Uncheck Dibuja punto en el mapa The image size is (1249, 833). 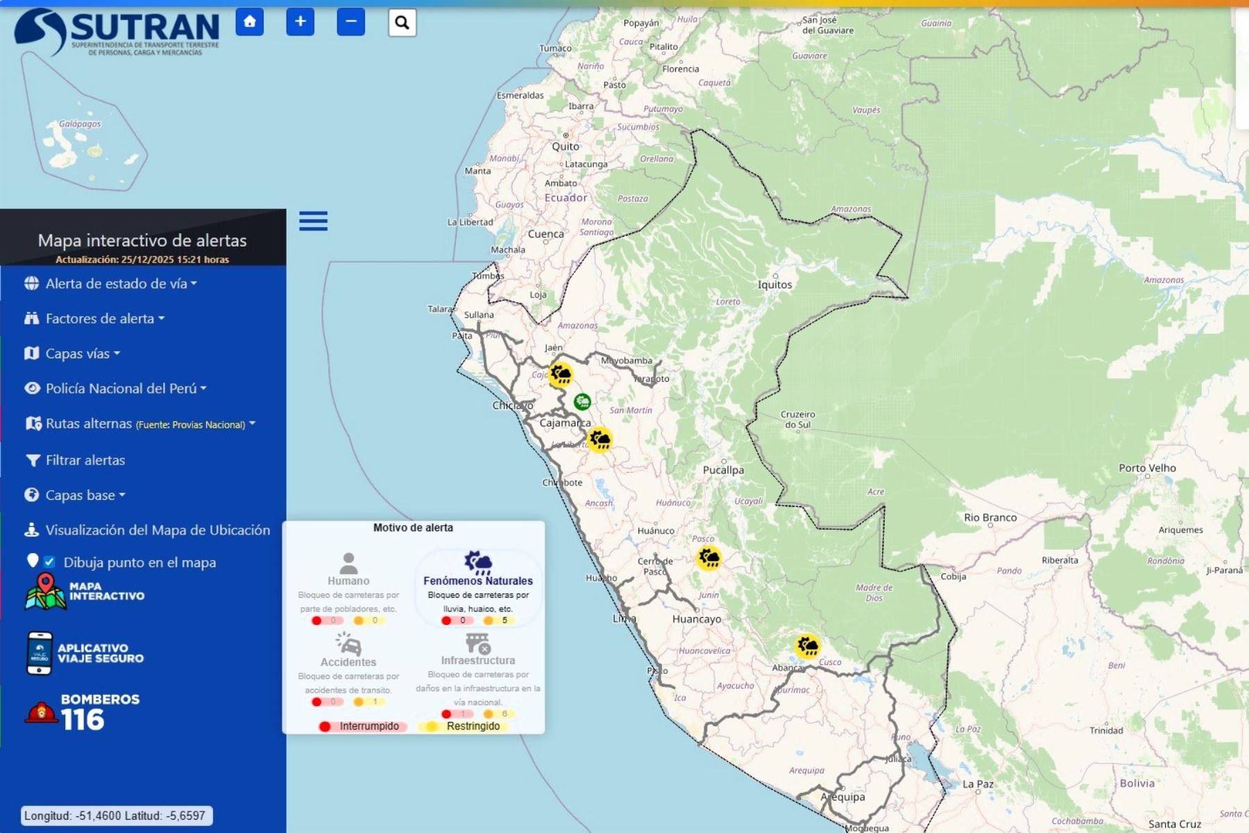[x=49, y=562]
